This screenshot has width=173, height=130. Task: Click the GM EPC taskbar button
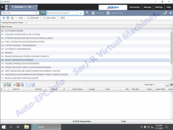46,127
